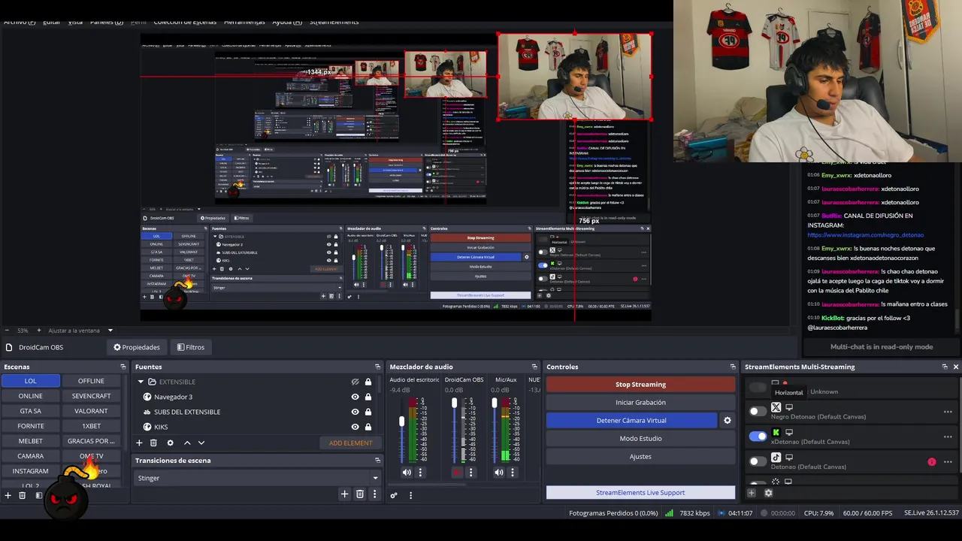This screenshot has width=962, height=541.
Task: Switch to the VALORANT scene
Action: point(91,411)
